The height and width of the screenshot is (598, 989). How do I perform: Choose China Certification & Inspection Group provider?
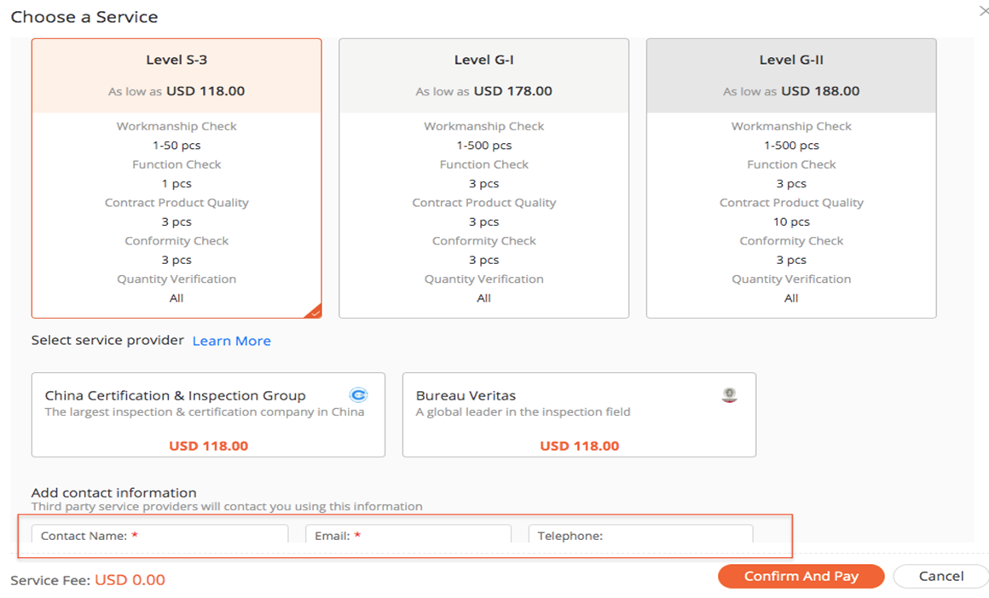[x=208, y=415]
